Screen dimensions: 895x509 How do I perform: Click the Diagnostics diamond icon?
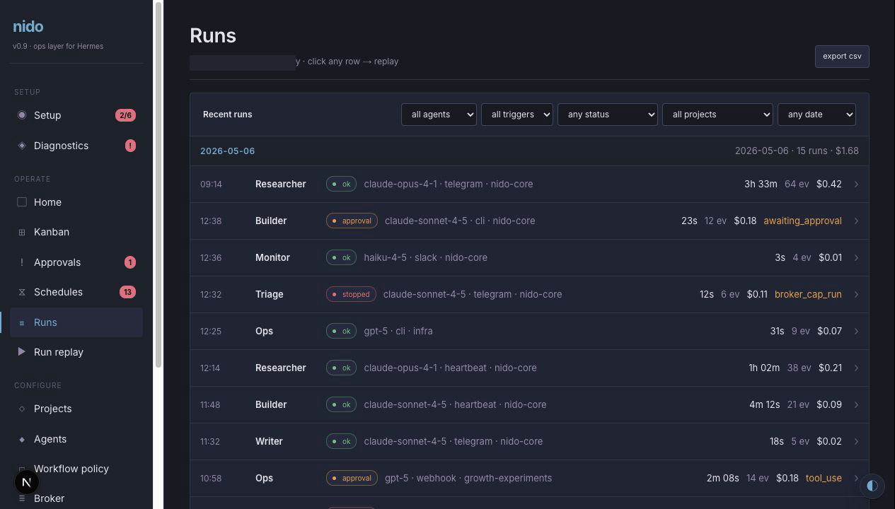(x=22, y=146)
